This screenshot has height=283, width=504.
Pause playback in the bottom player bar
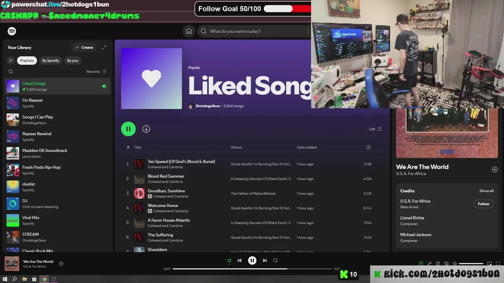coord(252,261)
